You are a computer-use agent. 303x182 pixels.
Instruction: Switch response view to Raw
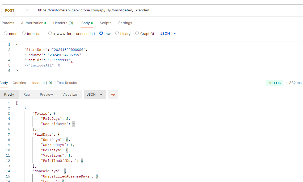(x=27, y=95)
